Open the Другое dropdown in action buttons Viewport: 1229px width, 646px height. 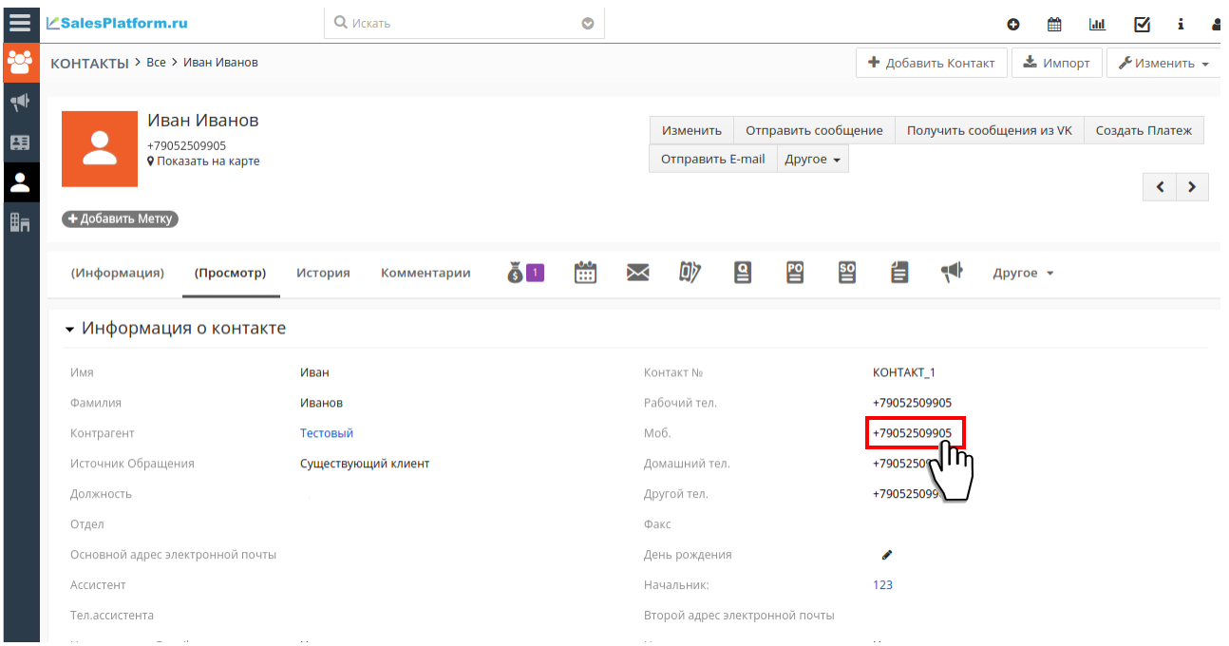pos(812,159)
